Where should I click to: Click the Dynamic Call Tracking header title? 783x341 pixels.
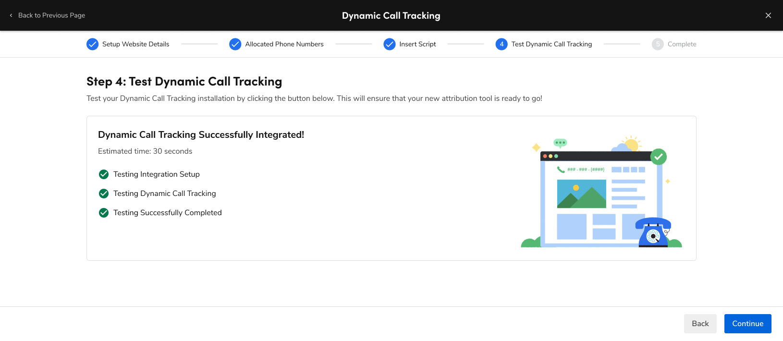[x=391, y=15]
